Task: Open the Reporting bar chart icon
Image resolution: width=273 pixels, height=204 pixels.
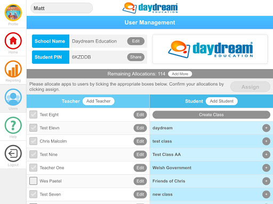Action: tap(13, 69)
